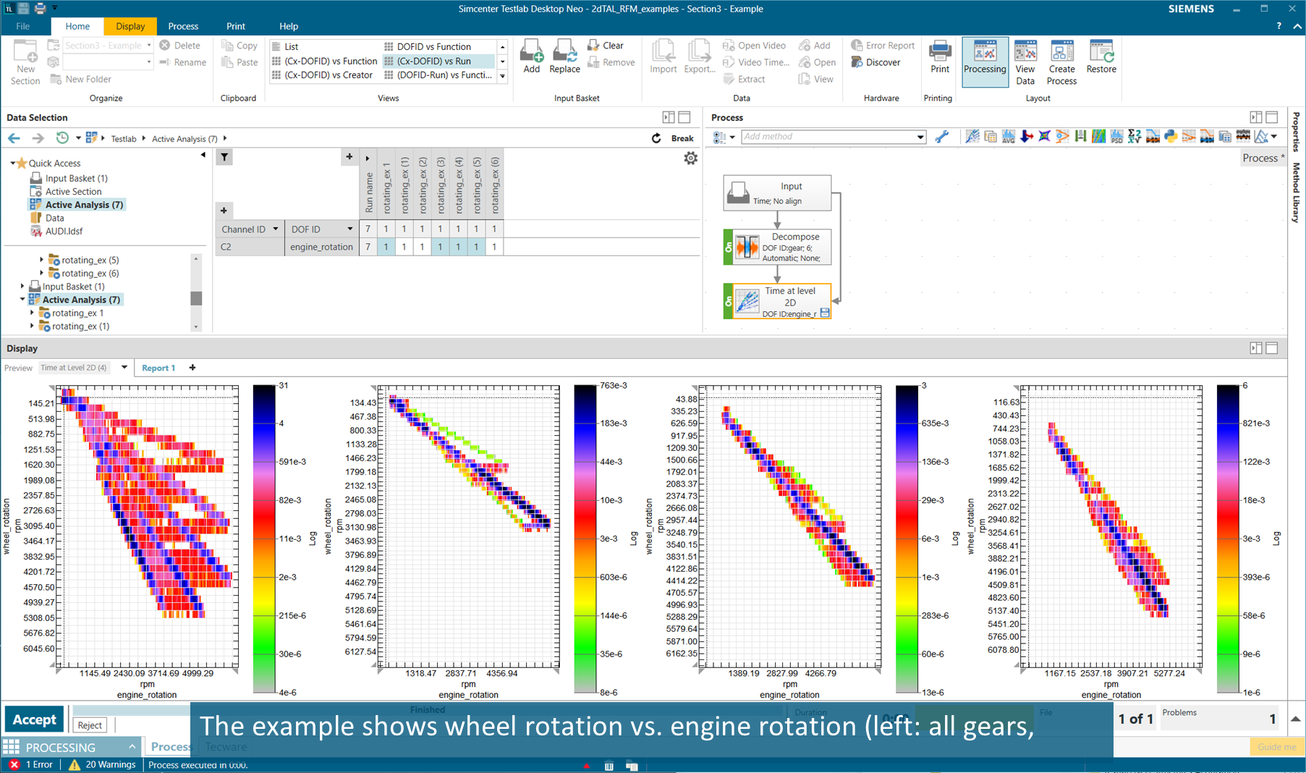Viewport: 1306px width, 773px height.
Task: Expand the rotating_ex (5) tree item
Action: click(41, 259)
